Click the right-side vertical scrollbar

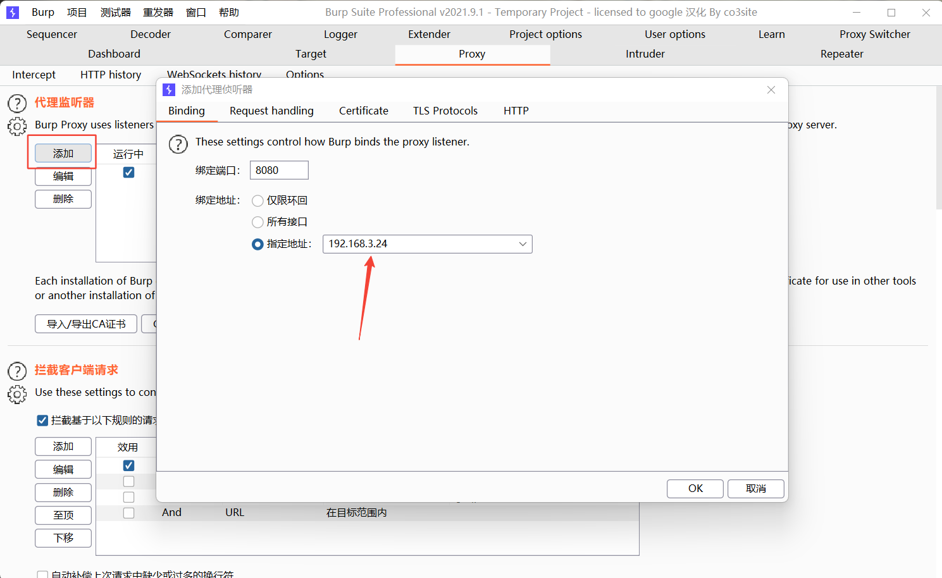tap(939, 148)
